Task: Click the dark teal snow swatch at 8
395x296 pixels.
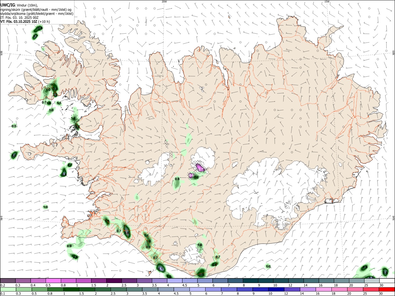Action: (250, 281)
